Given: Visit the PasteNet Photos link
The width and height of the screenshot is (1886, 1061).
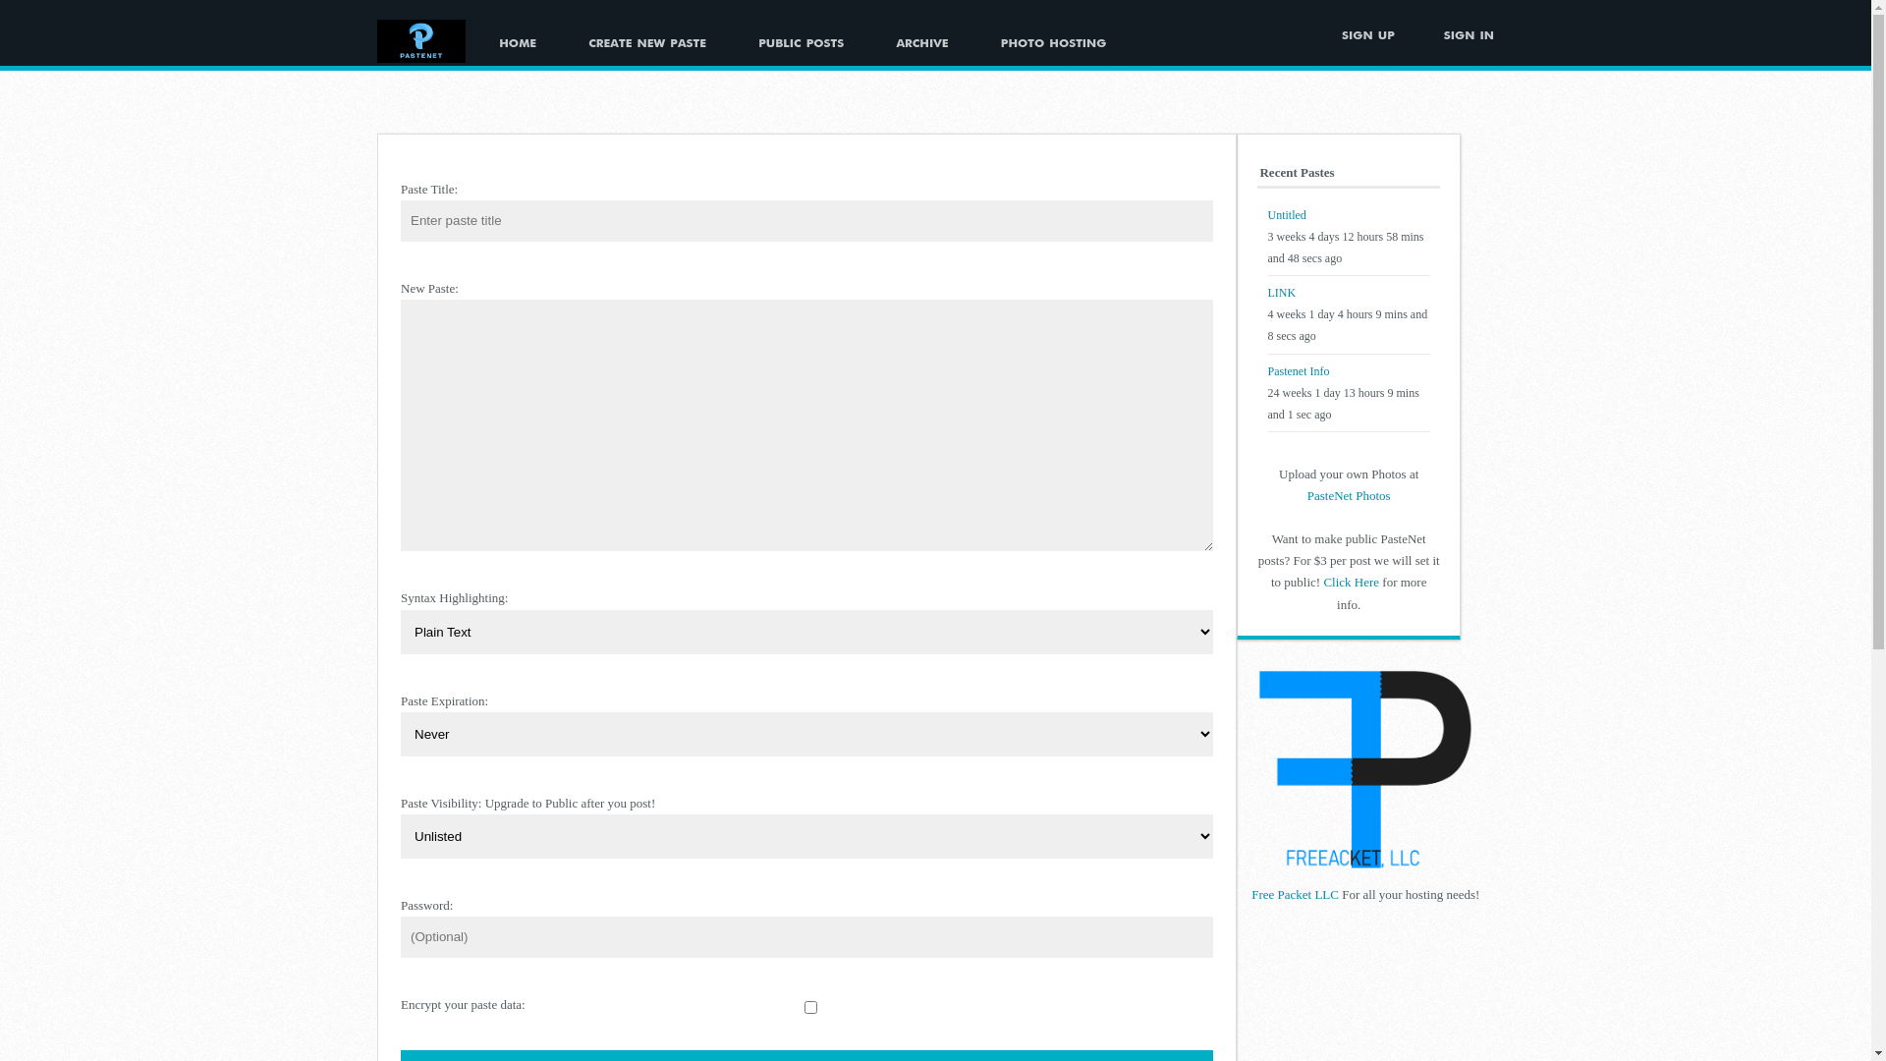Looking at the screenshot, I should [1348, 496].
